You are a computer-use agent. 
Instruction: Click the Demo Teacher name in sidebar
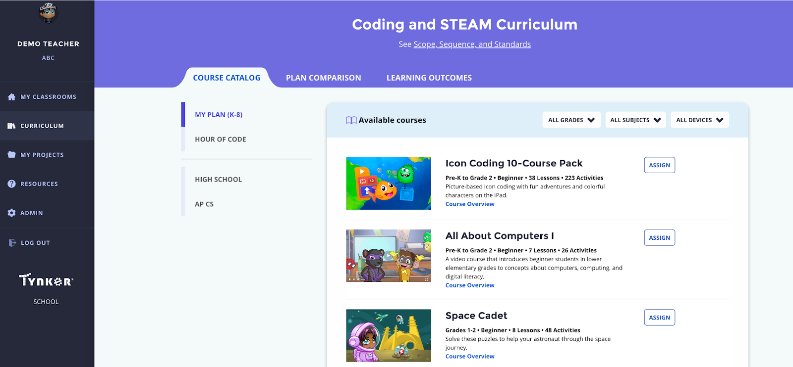tap(48, 44)
